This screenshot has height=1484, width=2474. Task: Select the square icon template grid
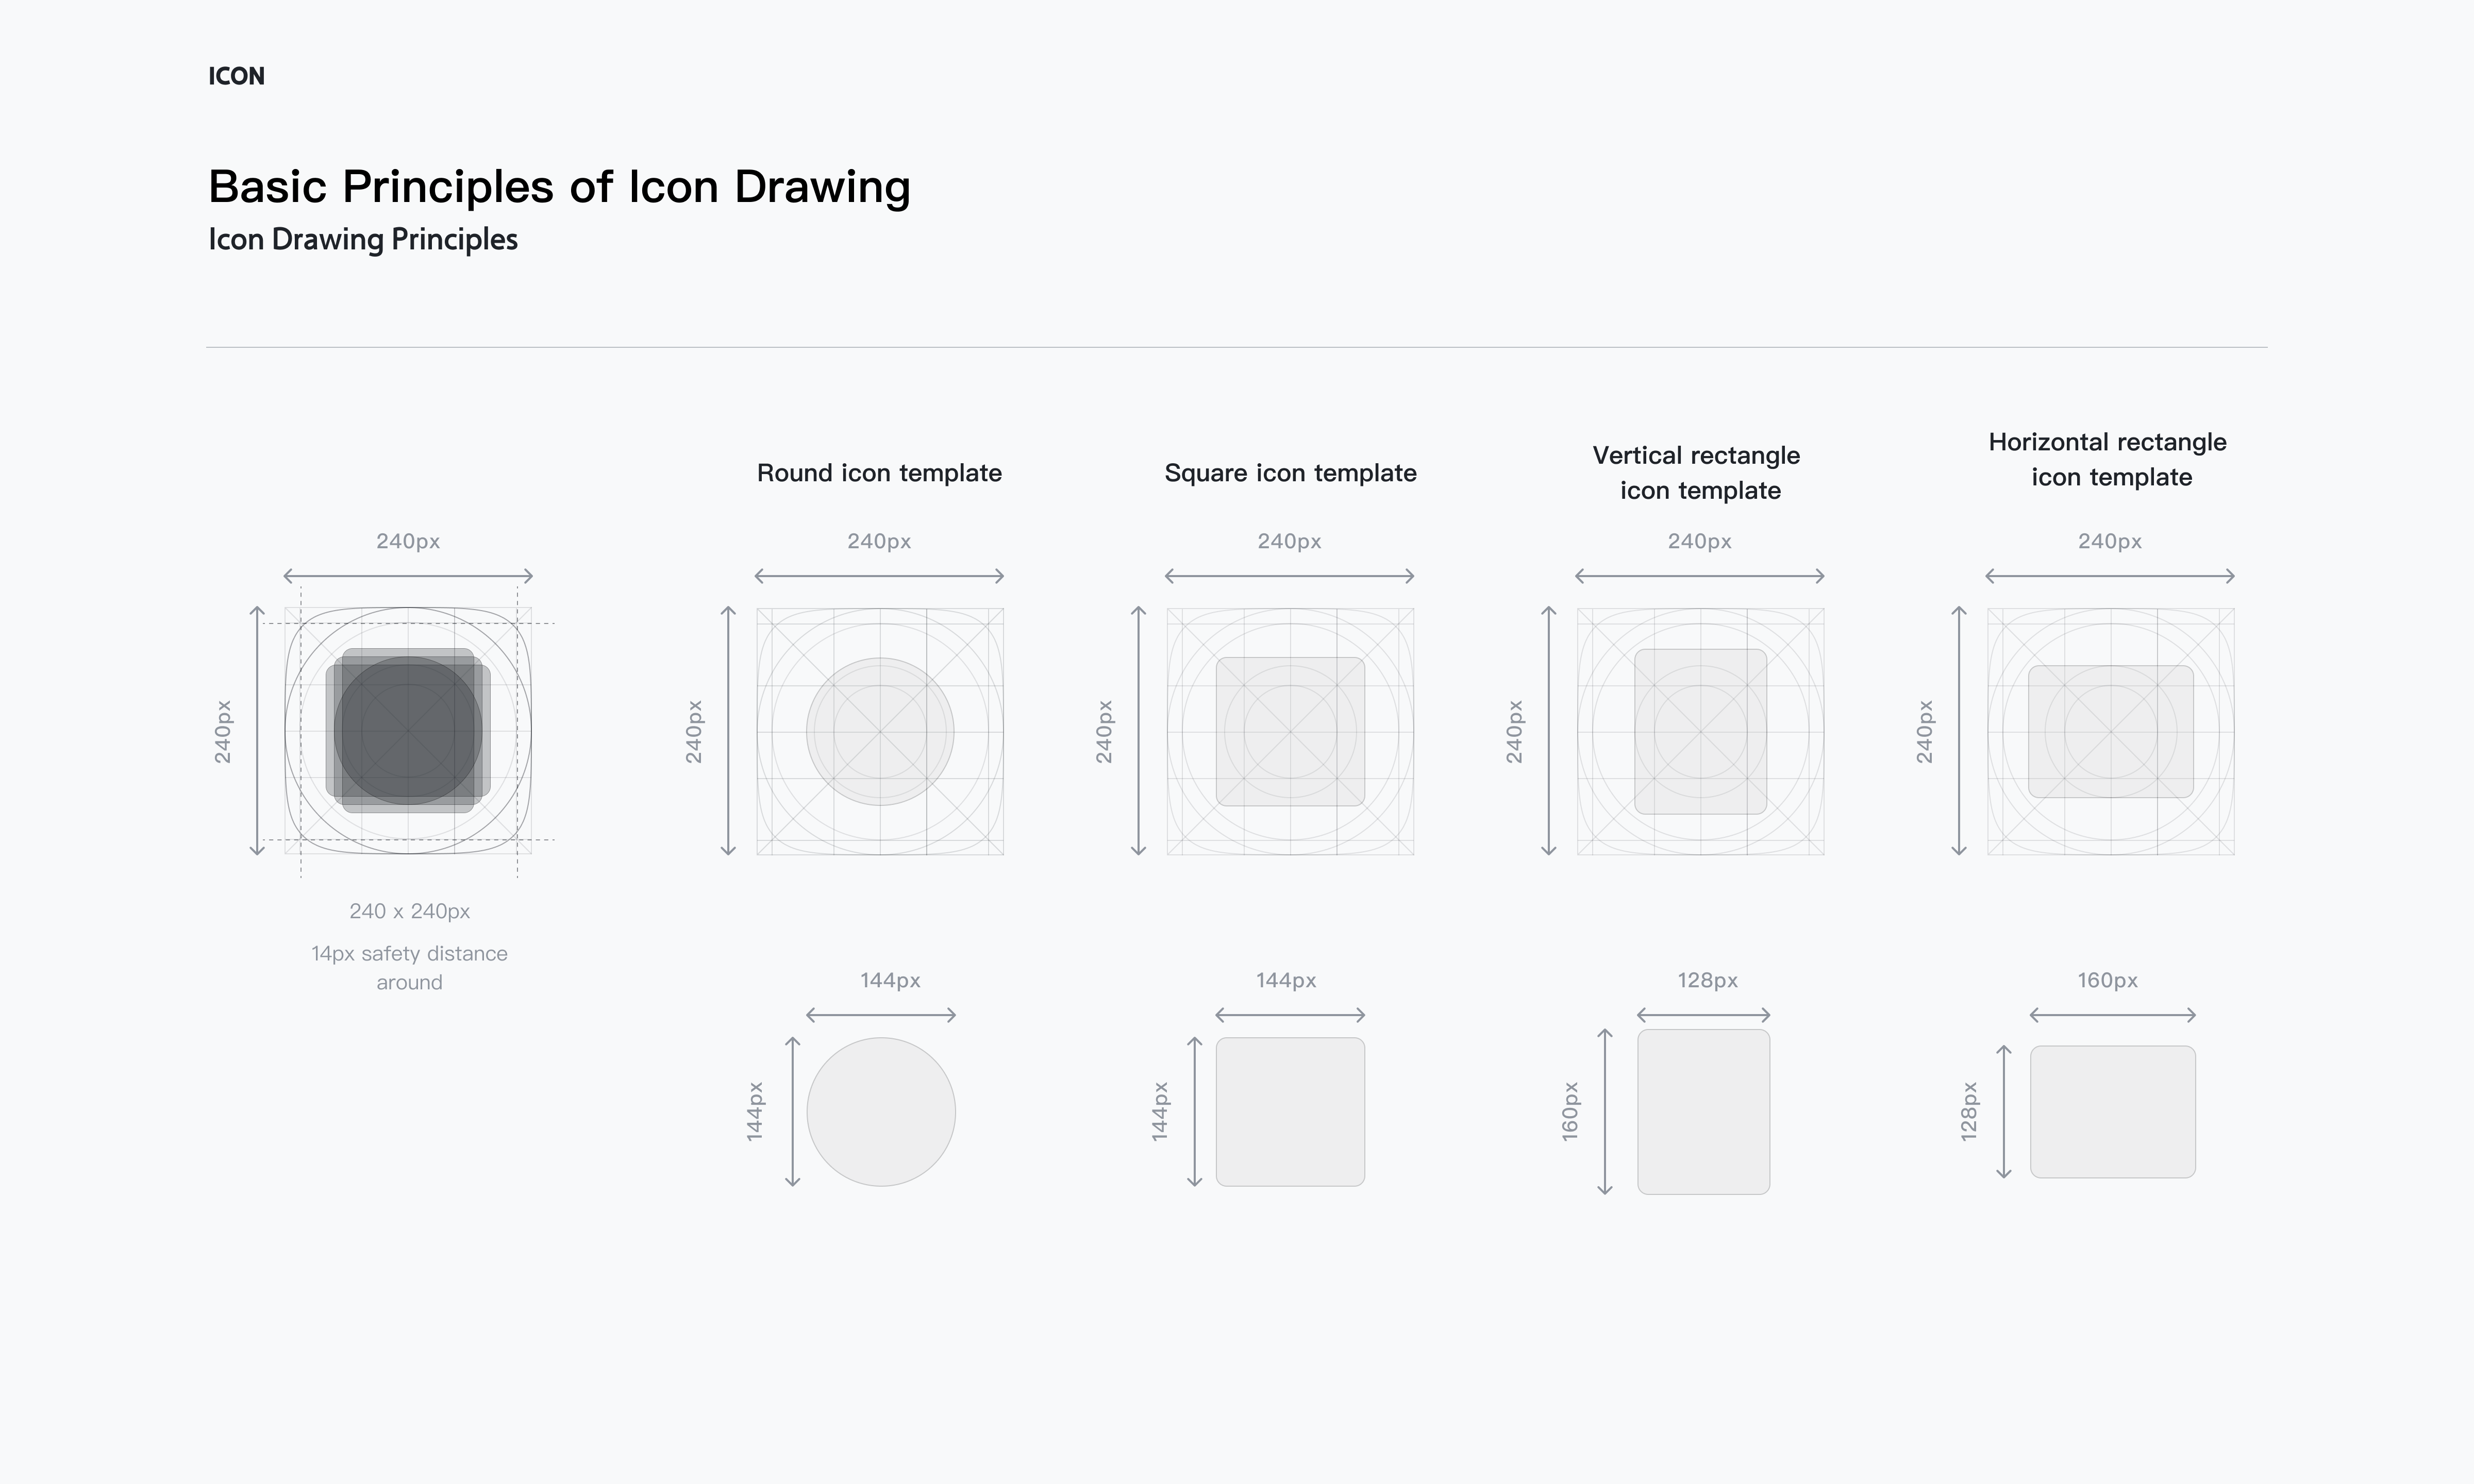pos(1290,731)
